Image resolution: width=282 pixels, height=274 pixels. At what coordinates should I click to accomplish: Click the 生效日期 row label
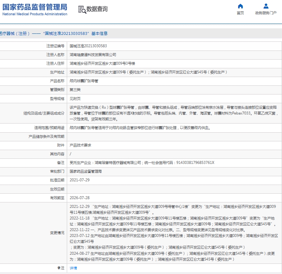(57, 189)
